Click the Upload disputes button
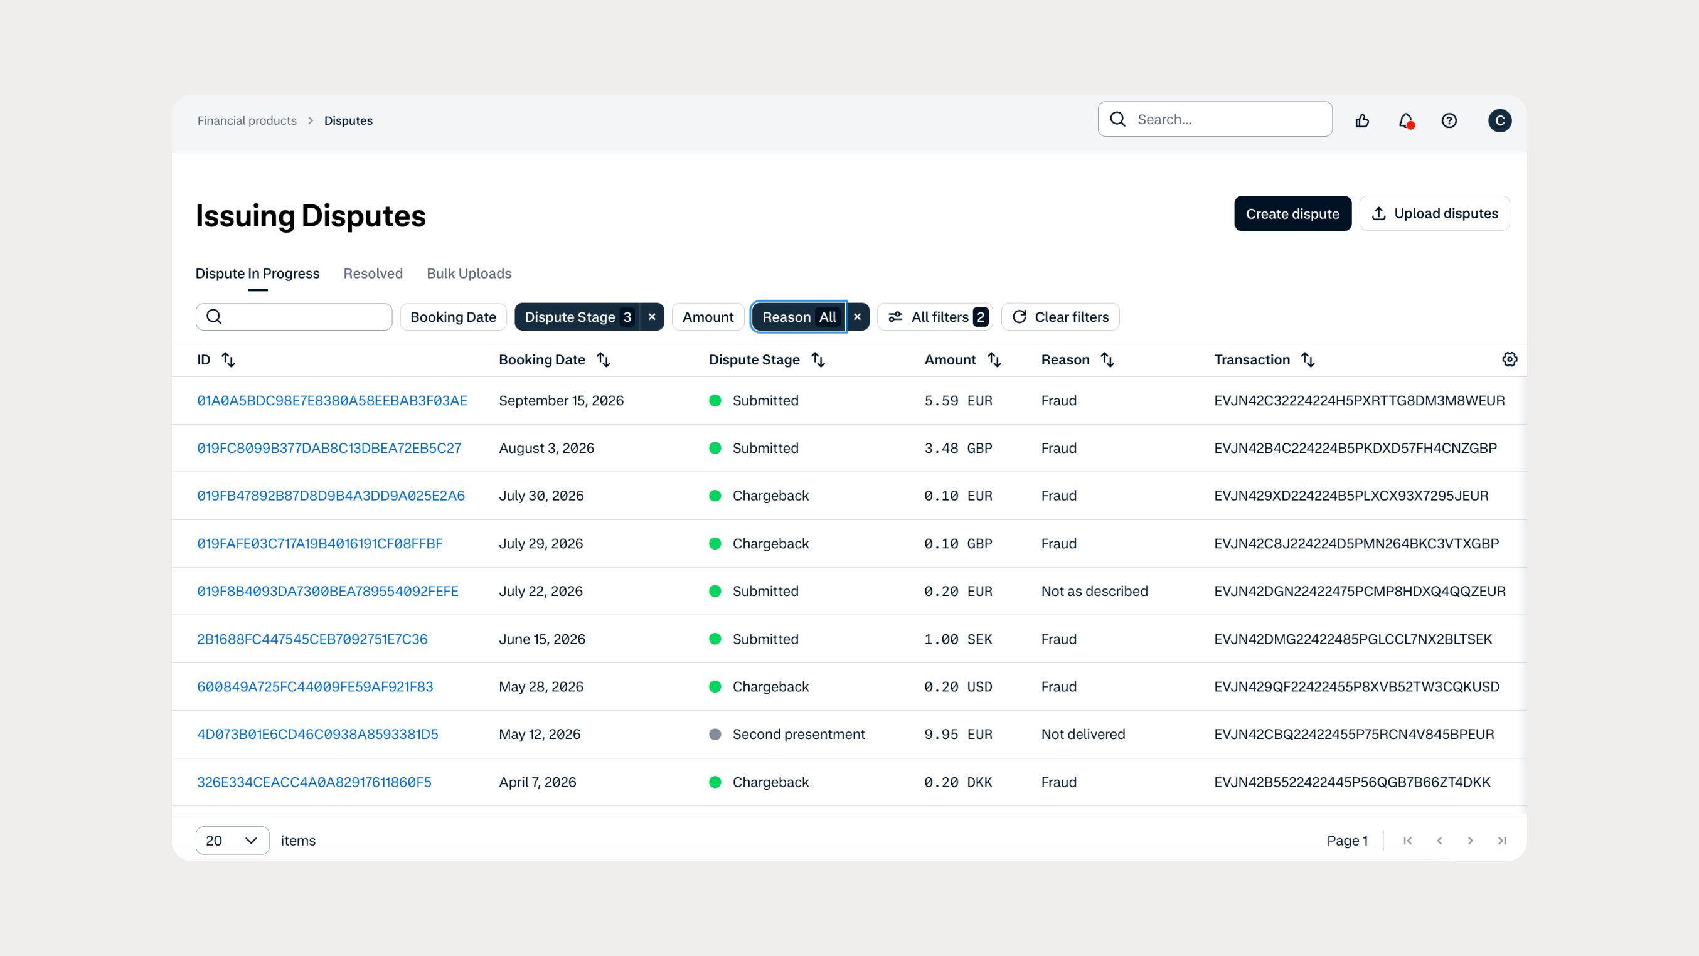1699x956 pixels. (1434, 214)
